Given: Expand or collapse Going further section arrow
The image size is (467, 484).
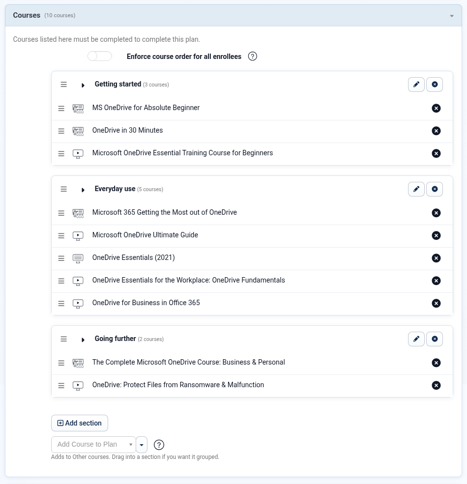Looking at the screenshot, I should 83,340.
